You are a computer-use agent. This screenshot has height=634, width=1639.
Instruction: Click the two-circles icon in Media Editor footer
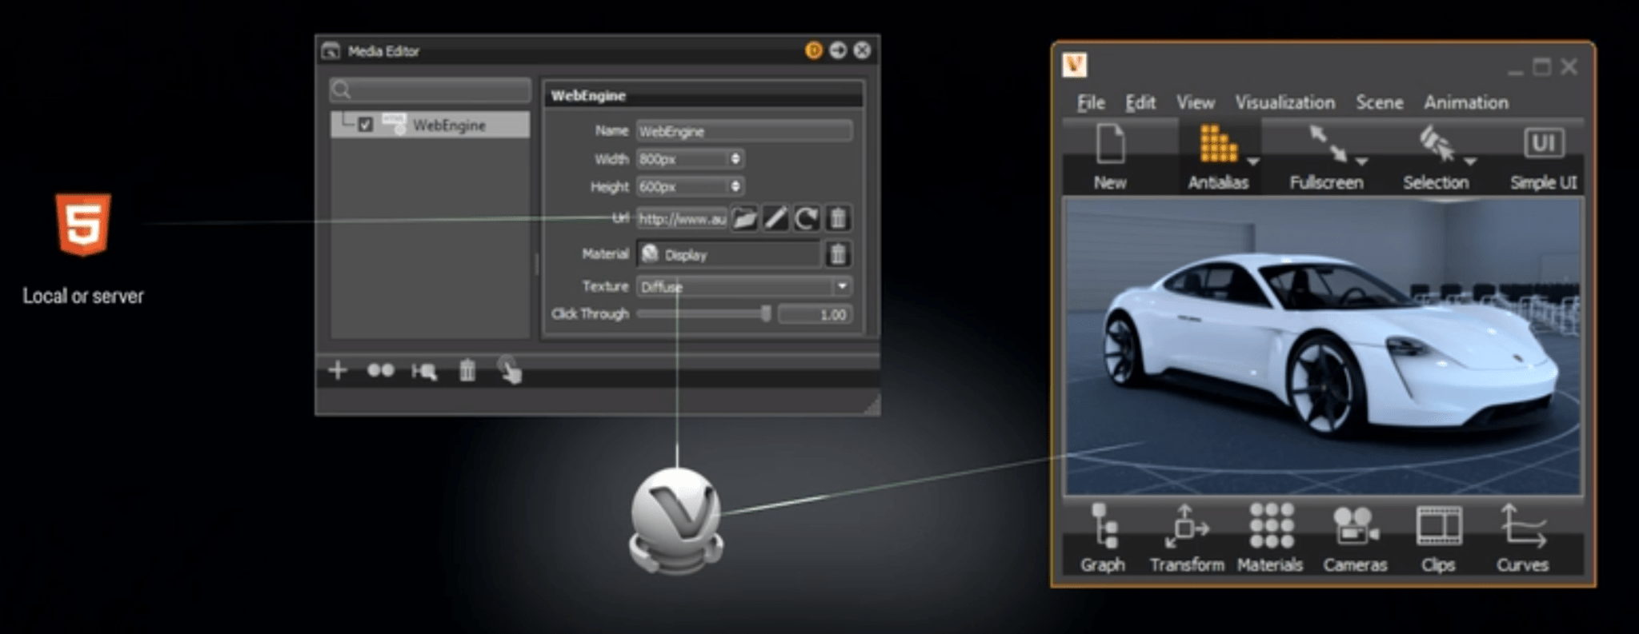click(x=381, y=370)
